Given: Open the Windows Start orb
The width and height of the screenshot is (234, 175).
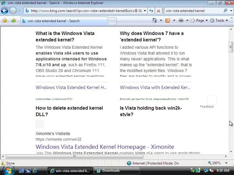Looking at the screenshot, I should [x=8, y=171].
